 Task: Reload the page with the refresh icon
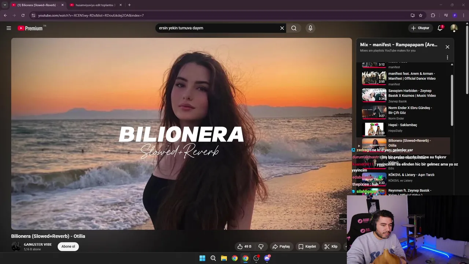click(23, 15)
